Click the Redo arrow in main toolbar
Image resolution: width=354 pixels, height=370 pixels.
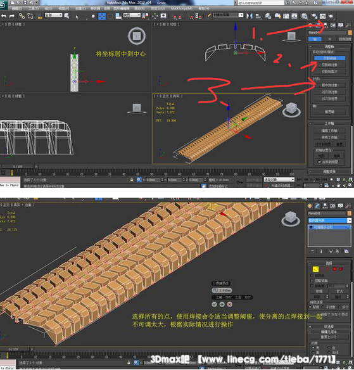click(12, 16)
